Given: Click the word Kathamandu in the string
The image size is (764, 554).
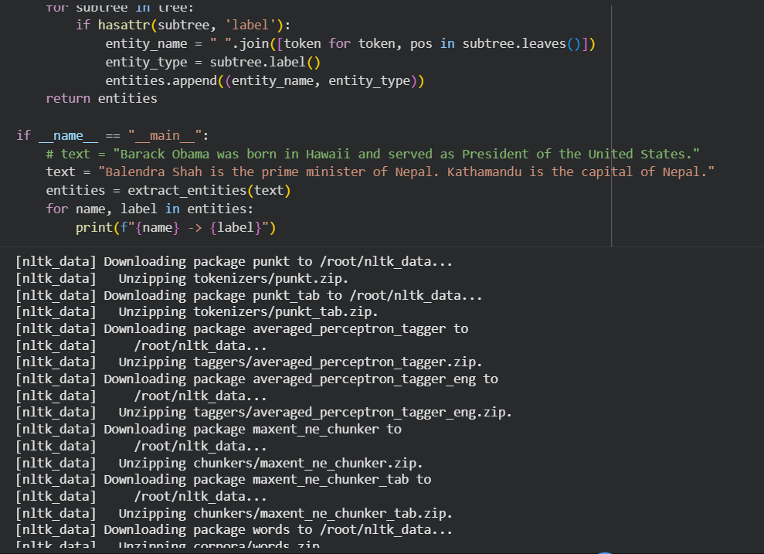Looking at the screenshot, I should [x=484, y=172].
